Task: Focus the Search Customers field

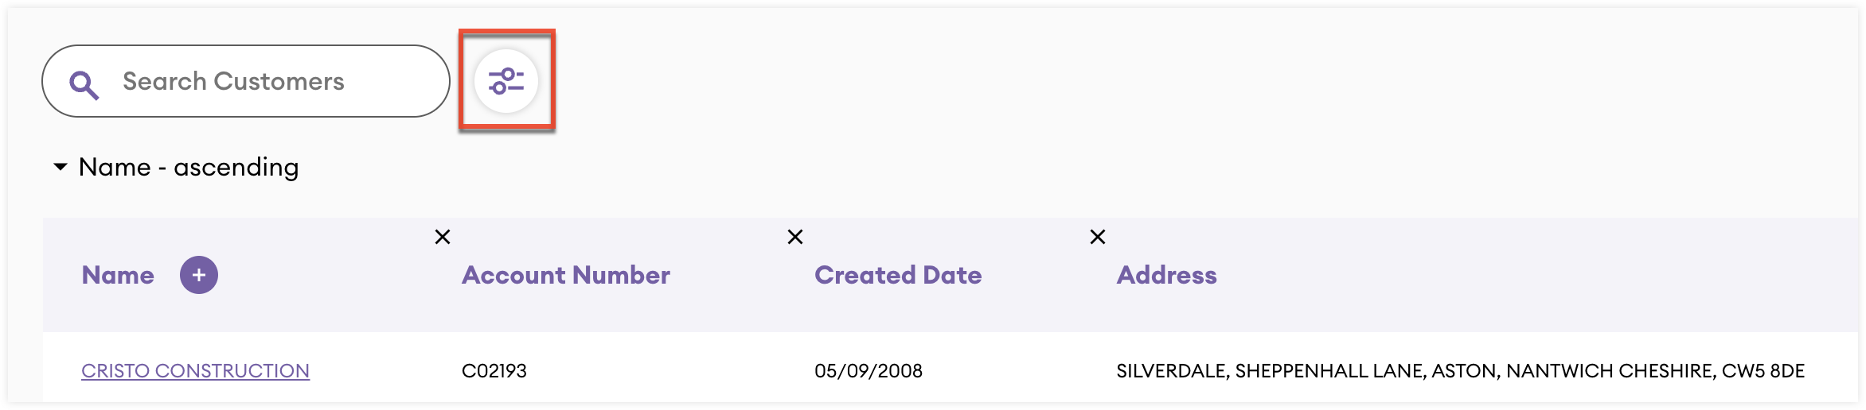Action: click(x=246, y=81)
